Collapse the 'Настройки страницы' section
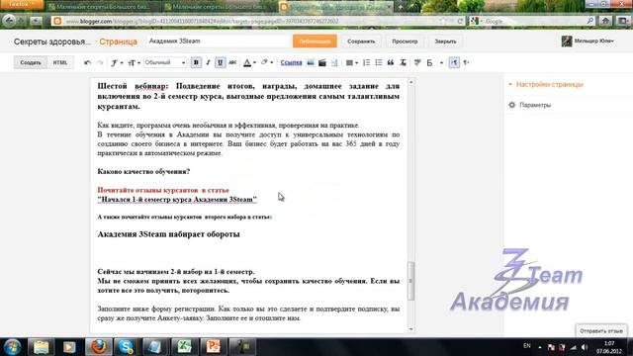Screen dimensions: 633x356 click(546, 84)
